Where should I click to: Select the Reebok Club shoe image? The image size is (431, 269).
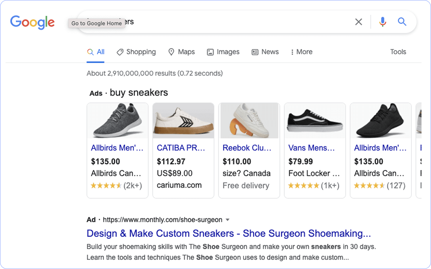point(249,121)
